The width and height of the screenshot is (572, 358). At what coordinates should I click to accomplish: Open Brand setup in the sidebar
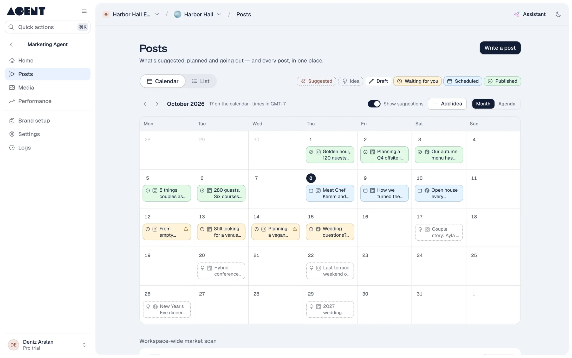[48, 121]
